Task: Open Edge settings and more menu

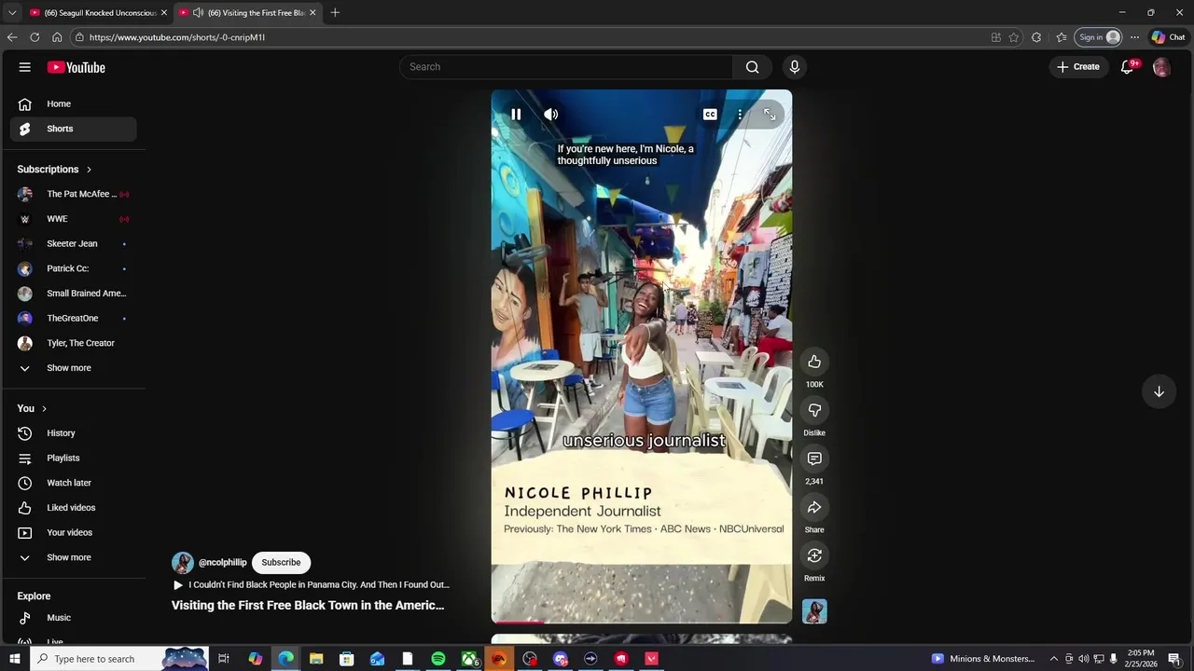Action: tap(1134, 37)
